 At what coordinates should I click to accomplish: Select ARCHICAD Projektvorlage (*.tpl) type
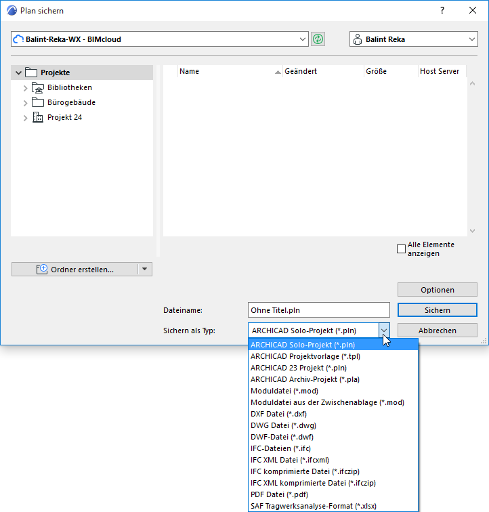point(333,356)
